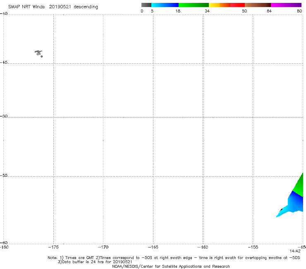Click the NOAA/NESDIS credit line
Screen dimensions: 306x269
pos(171,267)
